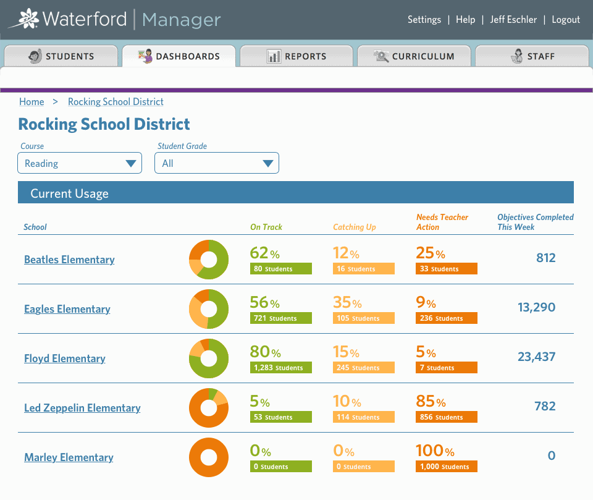The width and height of the screenshot is (593, 500).
Task: Click Floyd orange bar 7 Students
Action: pos(447,368)
